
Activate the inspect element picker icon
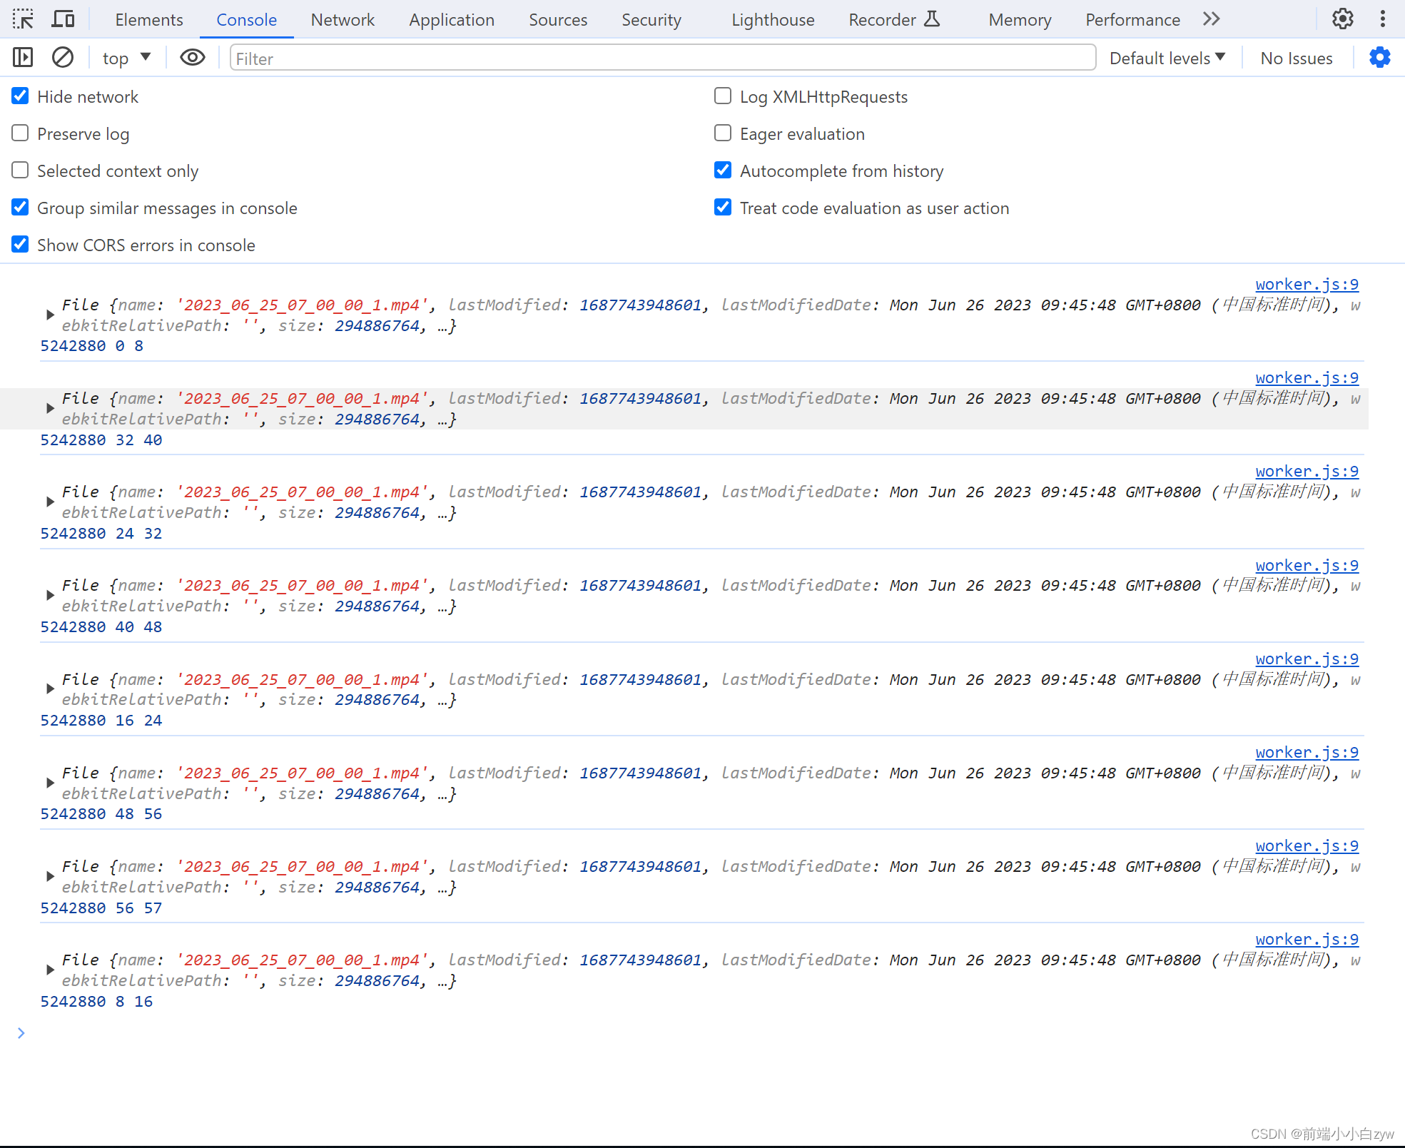(23, 19)
